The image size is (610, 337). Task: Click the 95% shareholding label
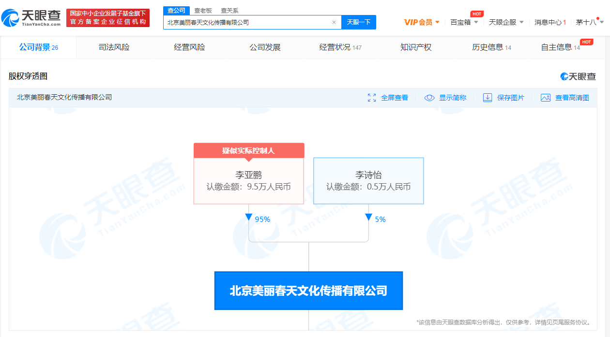262,220
